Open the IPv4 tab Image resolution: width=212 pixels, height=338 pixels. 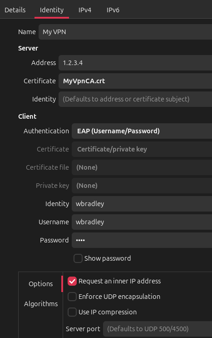(x=85, y=10)
